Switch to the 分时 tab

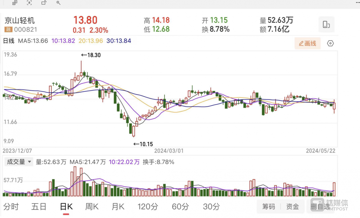point(11,206)
